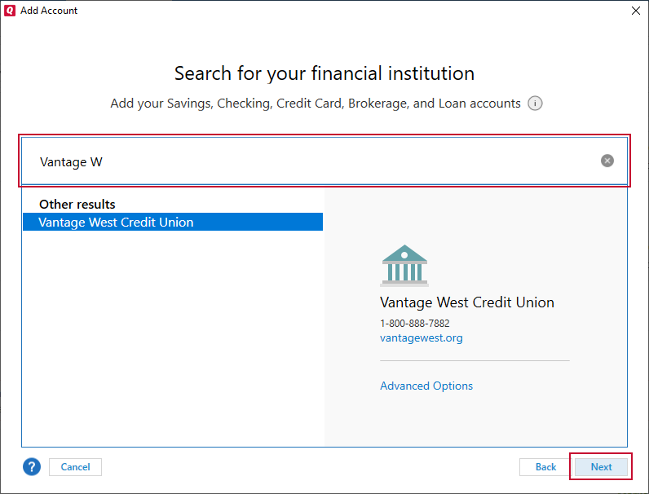Open help with the question mark icon
Screen dimensions: 649x494
[x=32, y=467]
